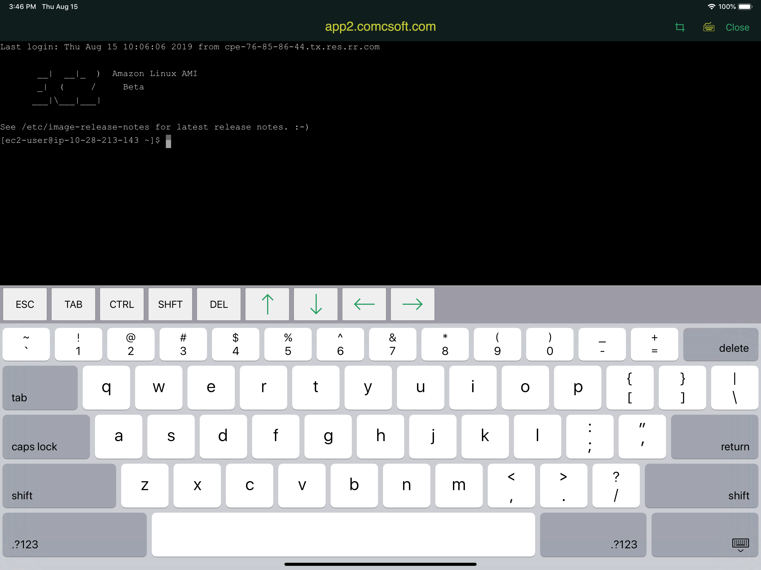Toggle the SHFT modifier key

click(x=170, y=304)
